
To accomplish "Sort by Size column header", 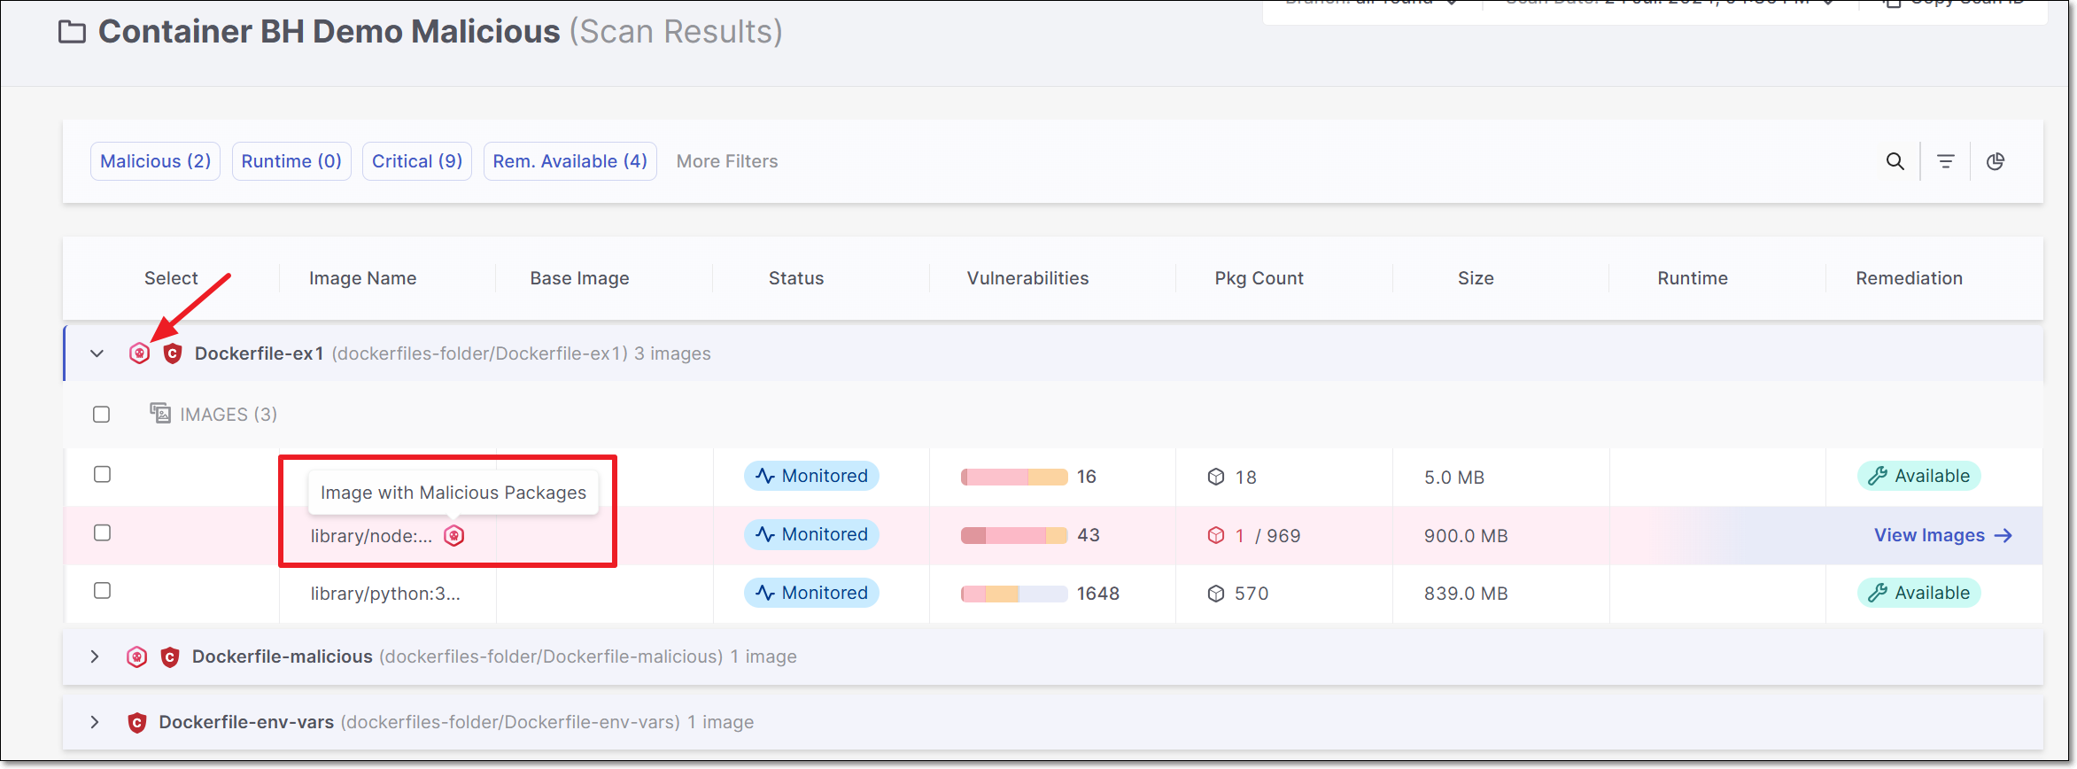I will [x=1476, y=278].
